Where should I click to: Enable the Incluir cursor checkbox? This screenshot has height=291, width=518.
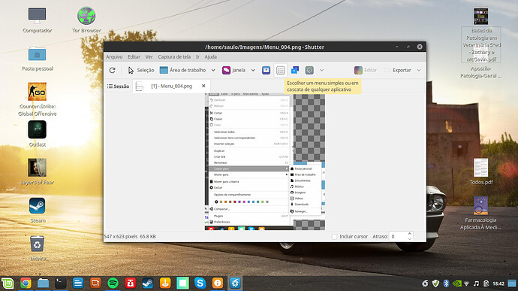click(x=334, y=237)
